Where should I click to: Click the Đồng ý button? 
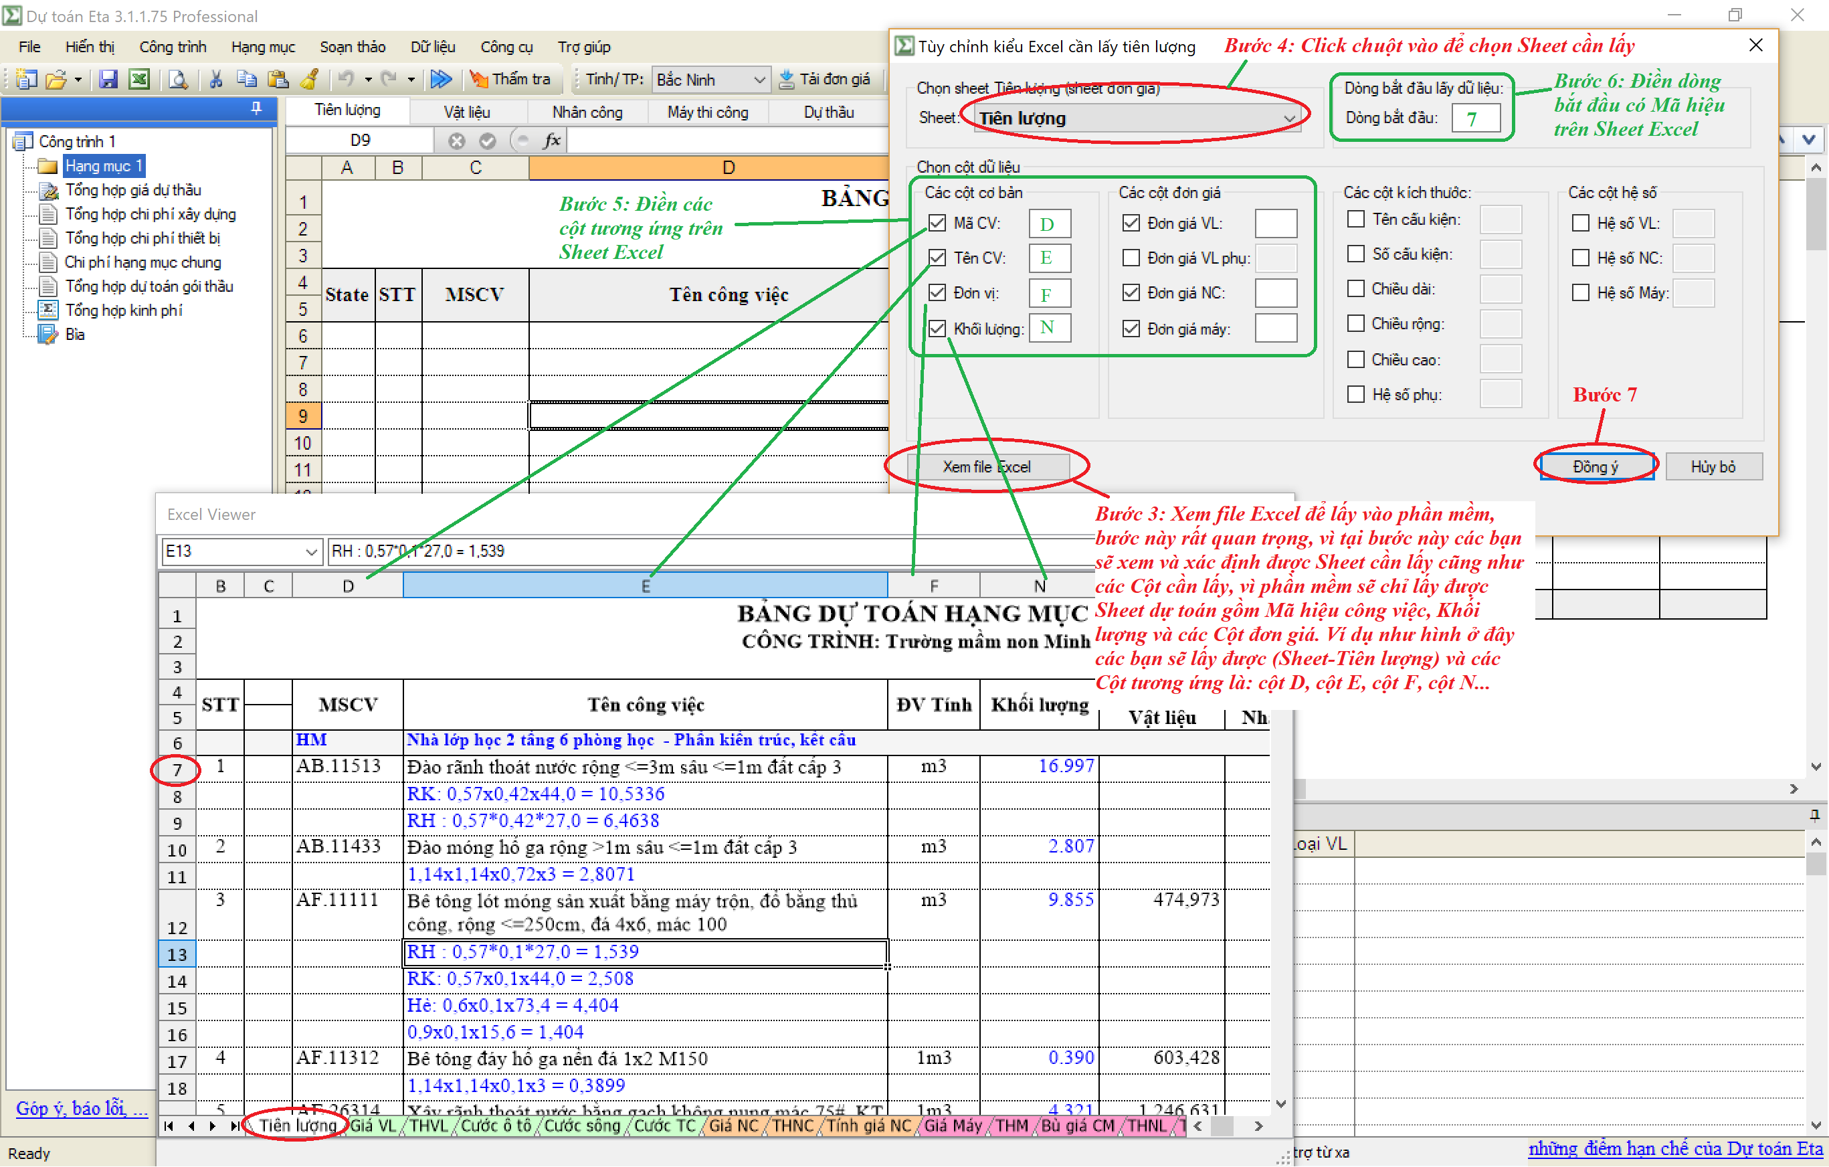1596,466
